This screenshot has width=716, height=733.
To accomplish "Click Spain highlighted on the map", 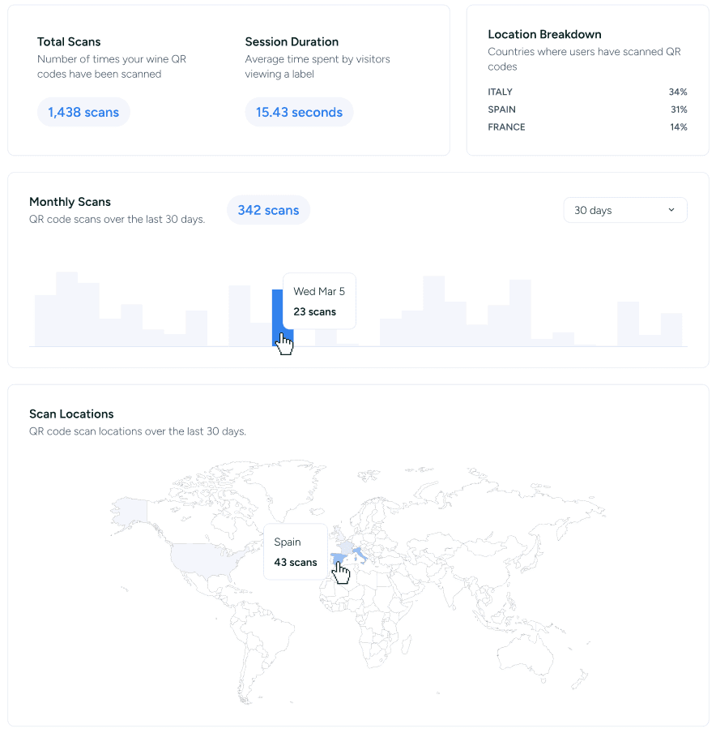I will pos(338,559).
